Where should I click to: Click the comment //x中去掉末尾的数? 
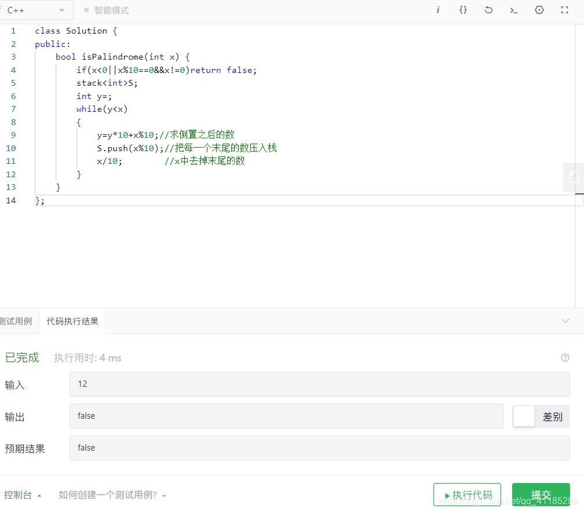point(205,161)
